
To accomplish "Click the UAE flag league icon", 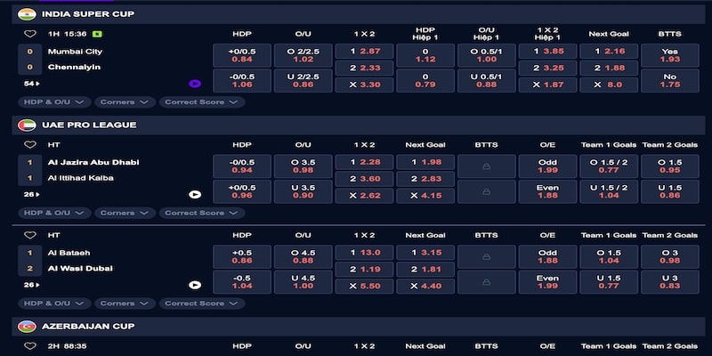I will (27, 125).
